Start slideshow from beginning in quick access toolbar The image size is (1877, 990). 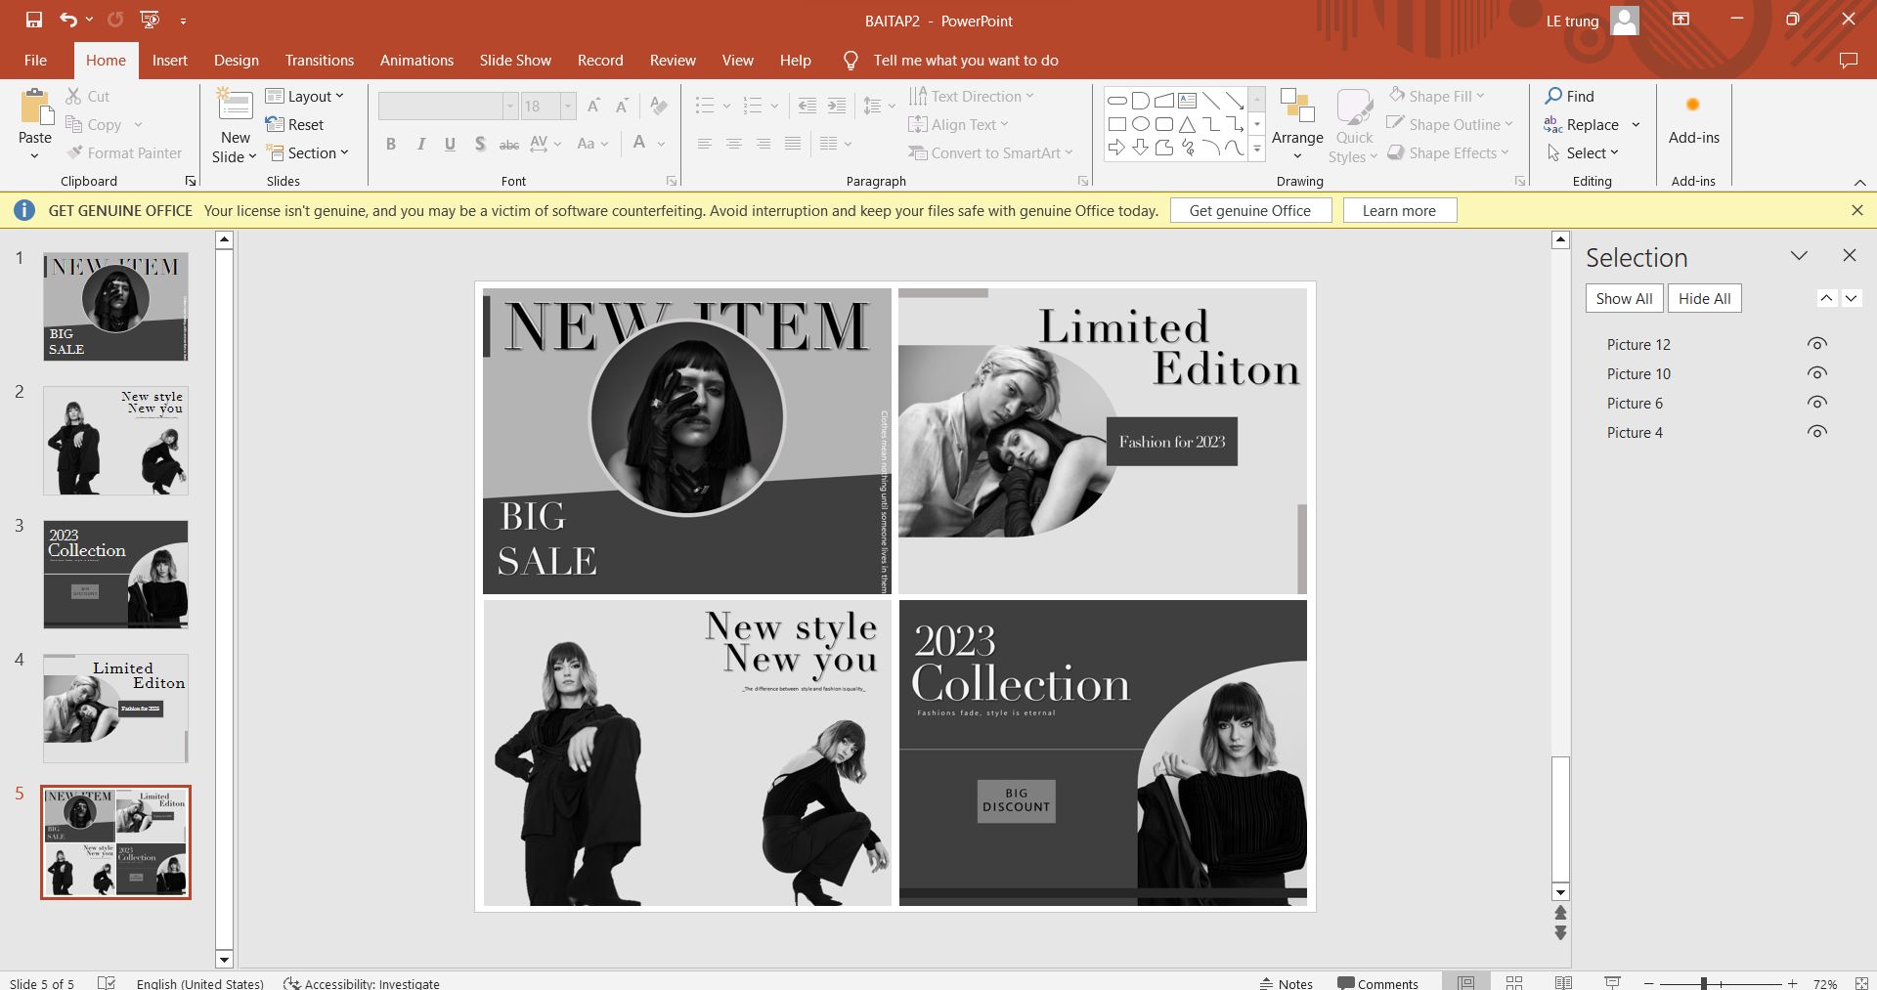pyautogui.click(x=150, y=20)
